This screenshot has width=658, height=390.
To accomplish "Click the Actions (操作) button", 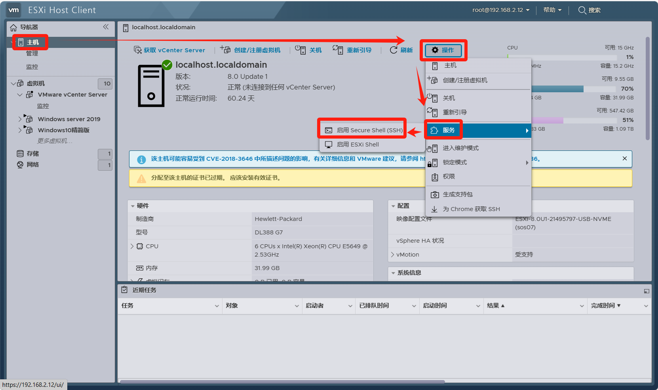I will (x=443, y=50).
